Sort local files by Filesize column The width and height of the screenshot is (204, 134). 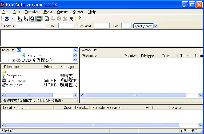[x=49, y=67]
